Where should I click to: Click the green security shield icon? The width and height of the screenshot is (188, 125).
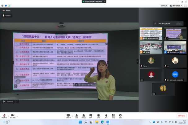(x=6, y=6)
